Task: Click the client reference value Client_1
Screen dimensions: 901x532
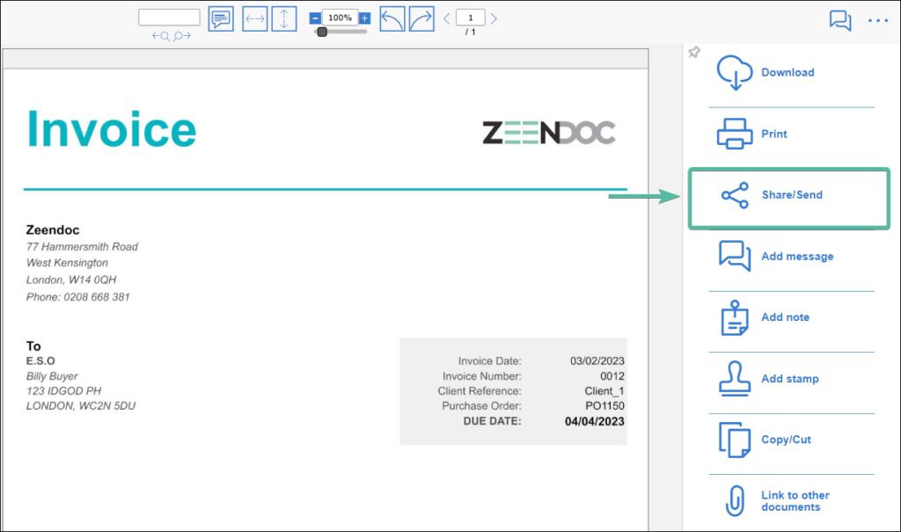Action: (x=604, y=391)
